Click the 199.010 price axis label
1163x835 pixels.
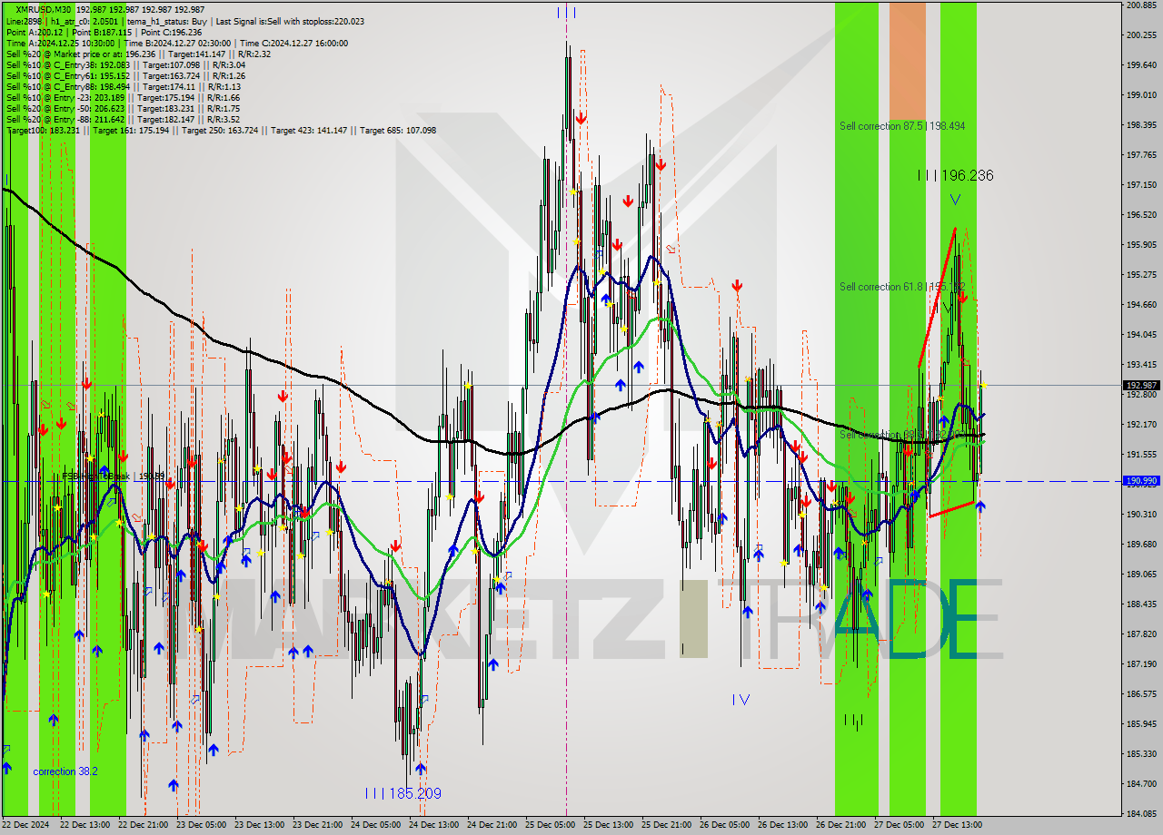(1141, 95)
